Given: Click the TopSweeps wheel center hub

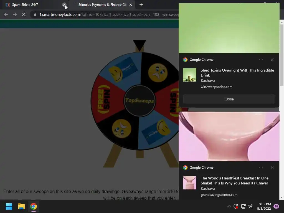Looking at the screenshot, I should tap(140, 101).
